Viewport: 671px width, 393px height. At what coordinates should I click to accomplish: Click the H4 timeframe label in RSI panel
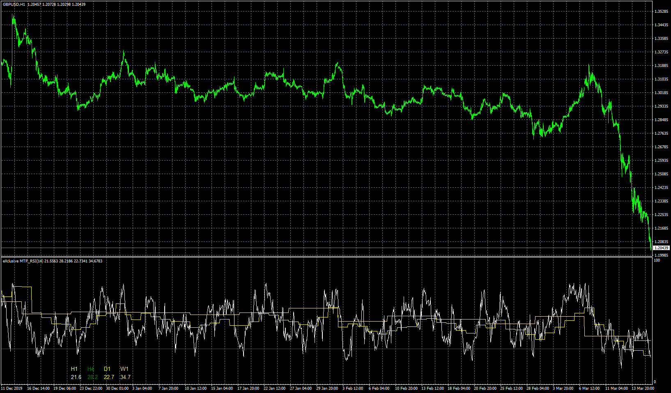(91, 369)
